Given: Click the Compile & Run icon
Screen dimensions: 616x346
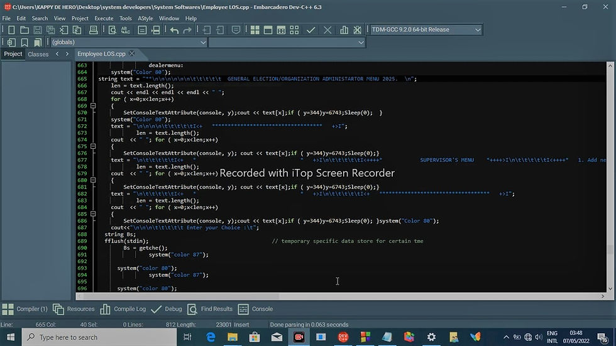Looking at the screenshot, I should [x=281, y=30].
